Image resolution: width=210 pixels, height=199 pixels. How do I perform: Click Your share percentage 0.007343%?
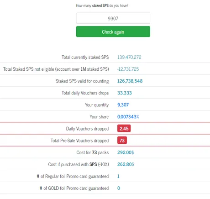128,117
